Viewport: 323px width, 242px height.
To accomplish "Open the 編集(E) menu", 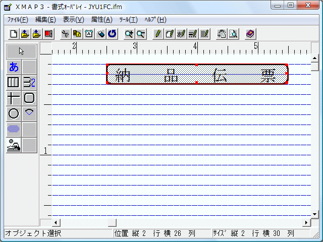I will point(45,20).
